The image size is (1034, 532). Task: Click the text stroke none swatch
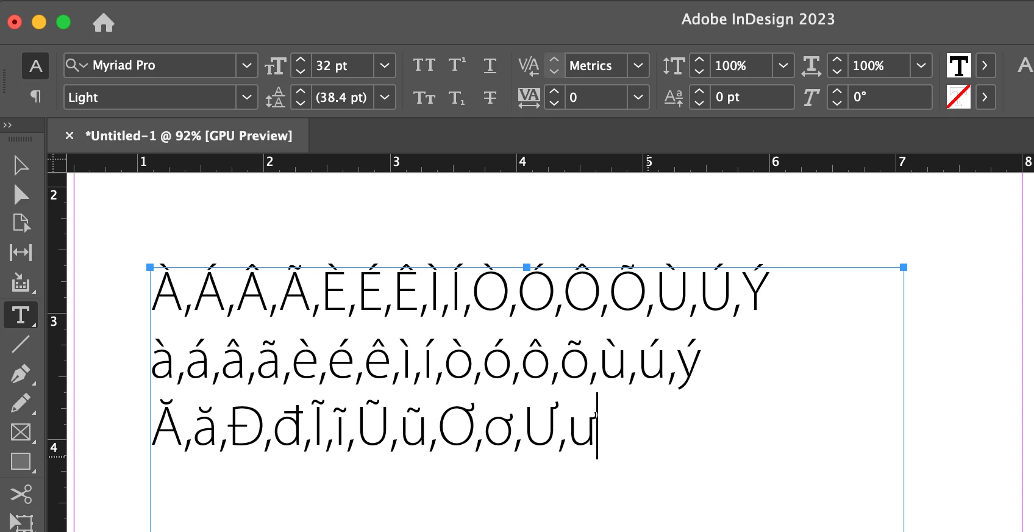coord(958,97)
